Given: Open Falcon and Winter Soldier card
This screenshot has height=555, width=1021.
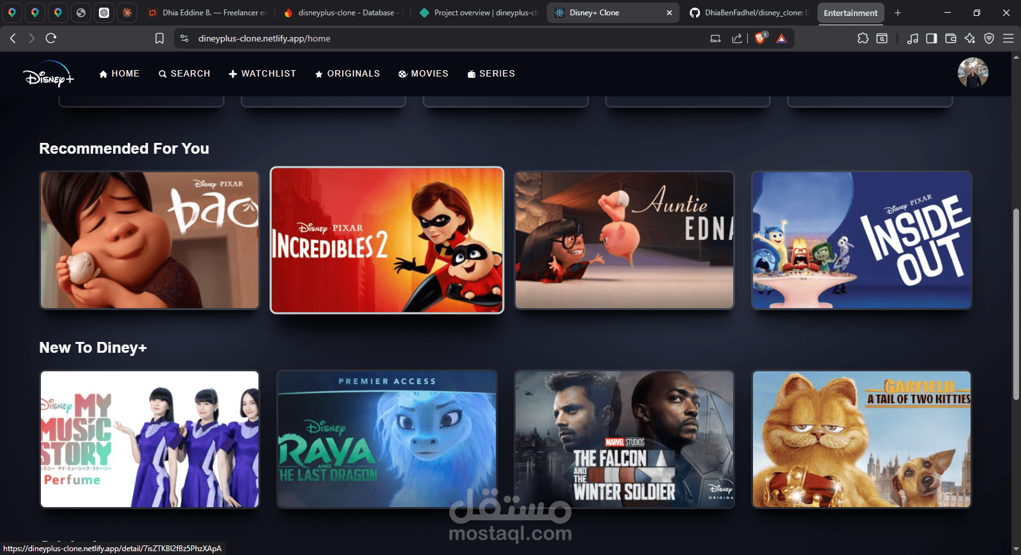Looking at the screenshot, I should (x=625, y=439).
